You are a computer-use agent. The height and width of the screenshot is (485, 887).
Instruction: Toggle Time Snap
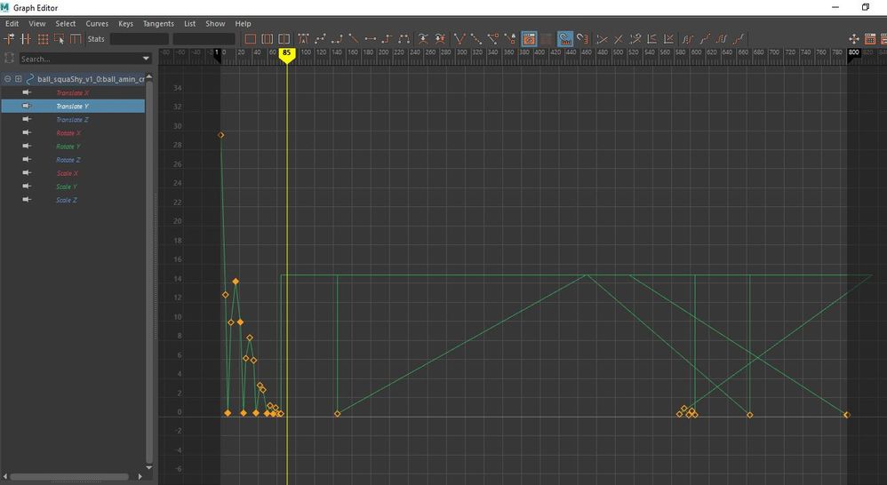[x=565, y=39]
